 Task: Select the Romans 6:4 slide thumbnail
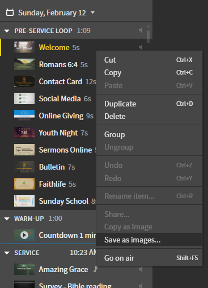tap(24, 64)
